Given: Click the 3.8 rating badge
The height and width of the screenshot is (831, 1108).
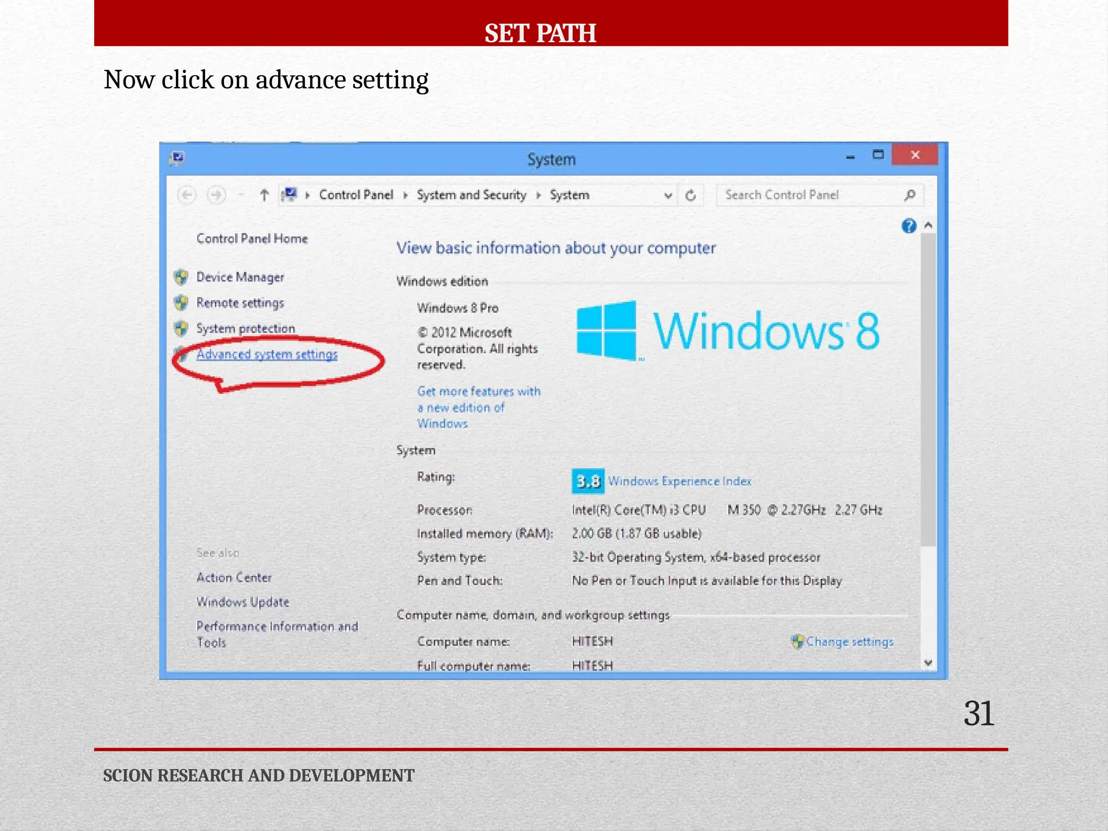Looking at the screenshot, I should 588,481.
